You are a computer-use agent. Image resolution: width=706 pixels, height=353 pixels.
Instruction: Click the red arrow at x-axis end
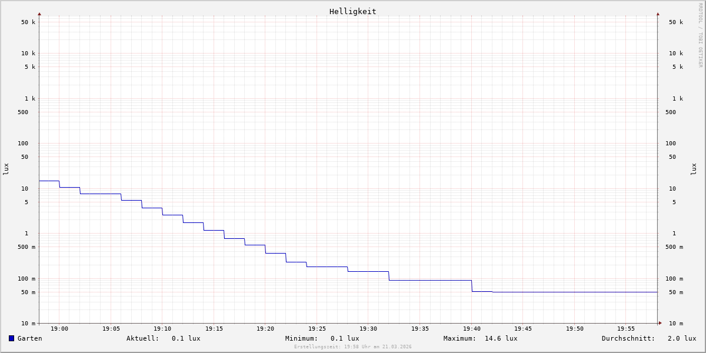click(660, 323)
